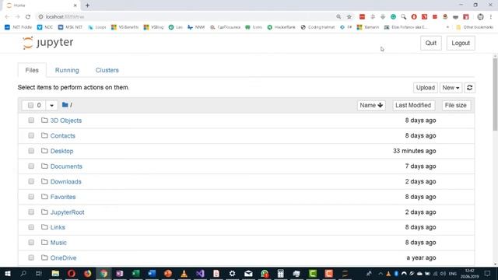Screen dimensions: 498x280
Task: Open Mail app from the taskbar
Action: [248, 273]
